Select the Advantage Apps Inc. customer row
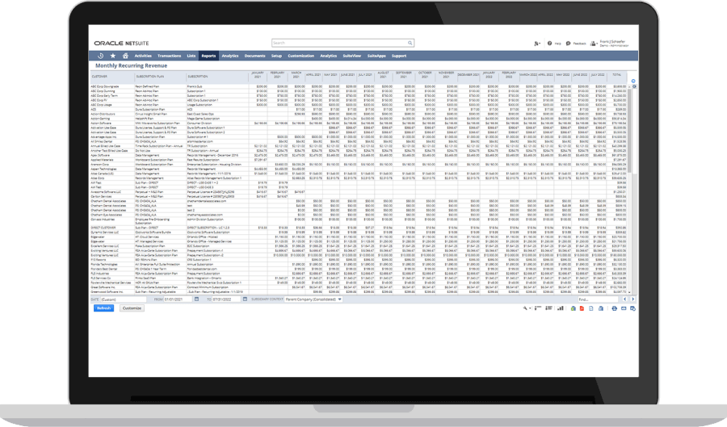727x427 pixels. coord(358,137)
